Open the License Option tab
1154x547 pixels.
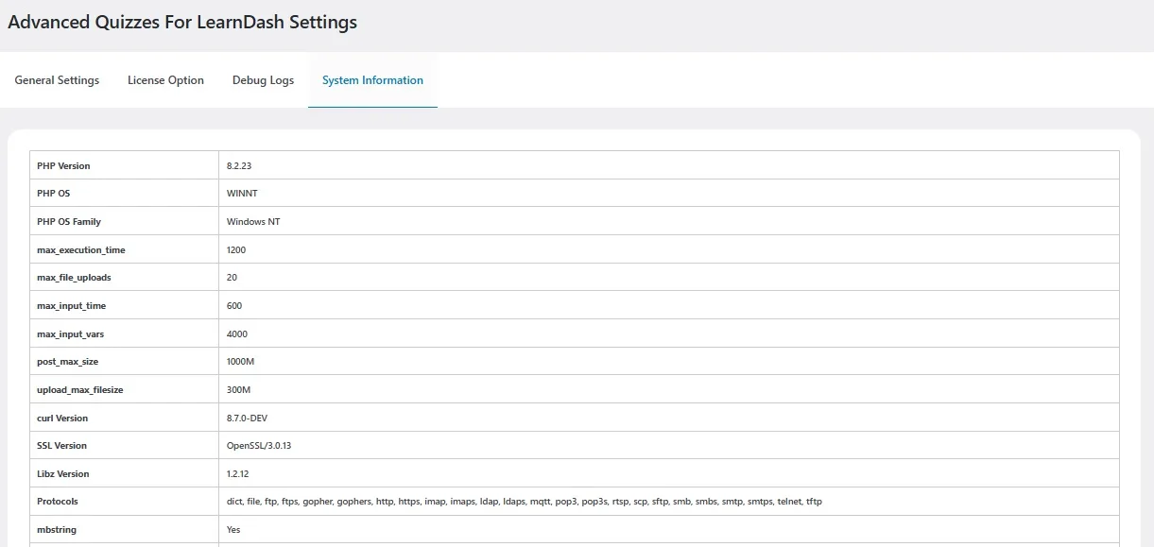(x=165, y=80)
